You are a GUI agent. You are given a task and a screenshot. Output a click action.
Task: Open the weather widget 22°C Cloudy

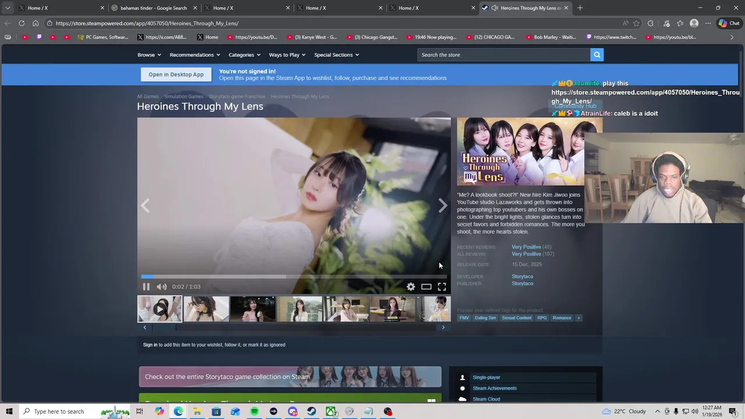pos(624,411)
